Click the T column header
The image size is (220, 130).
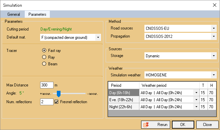click(x=203, y=85)
